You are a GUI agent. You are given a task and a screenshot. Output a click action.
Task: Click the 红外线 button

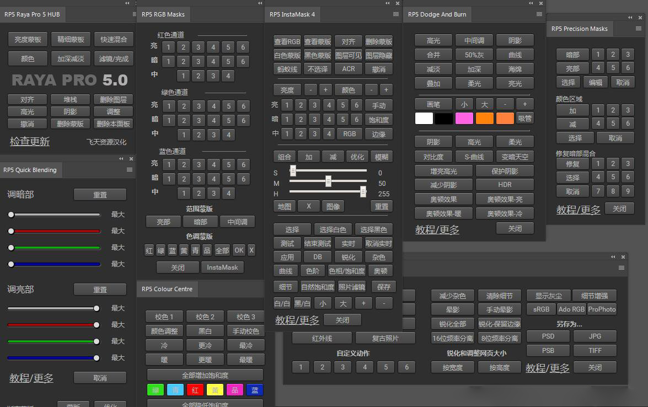[x=322, y=339]
